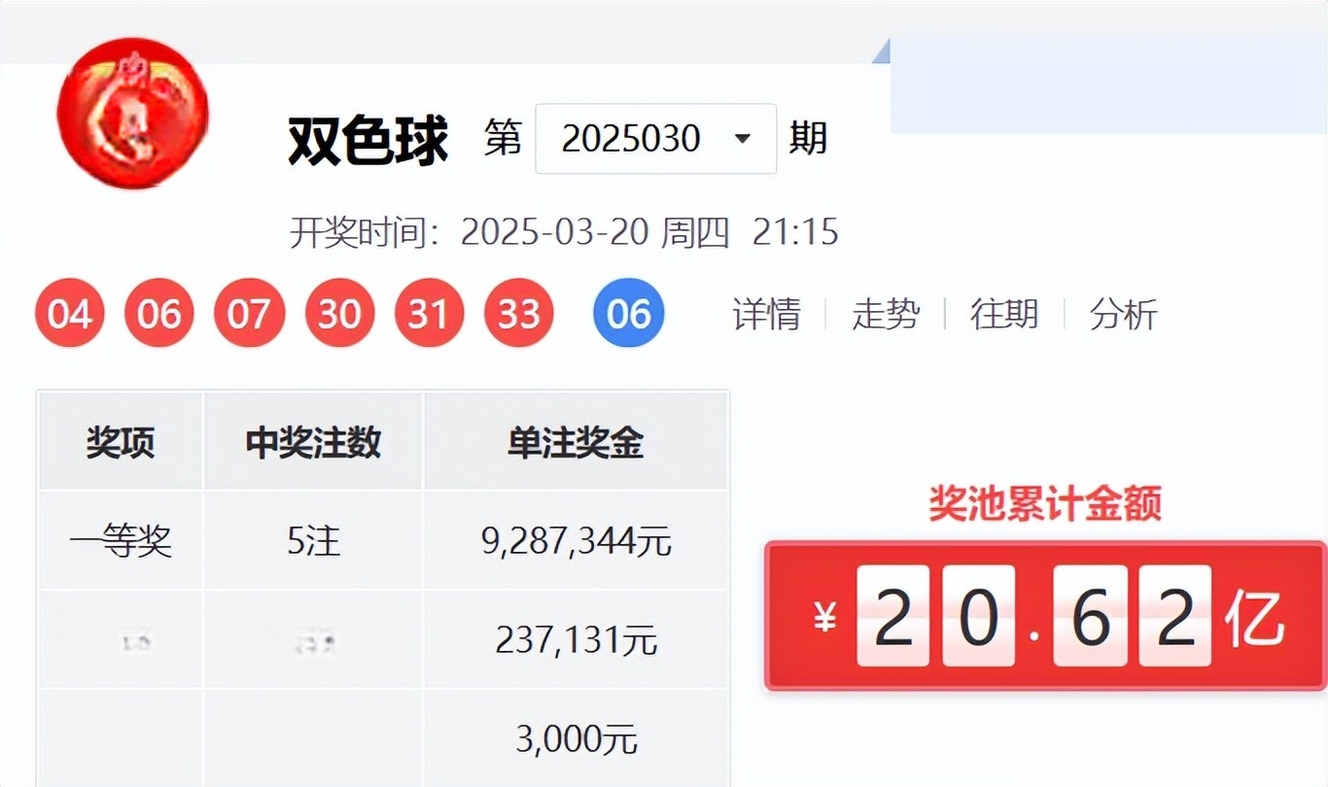Click the 3,000元 prize cell
This screenshot has width=1328, height=787.
coord(577,740)
